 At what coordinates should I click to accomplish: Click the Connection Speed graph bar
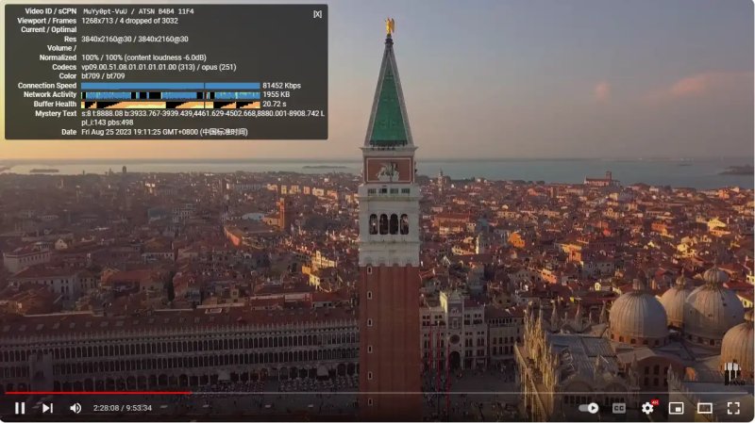[x=171, y=86]
